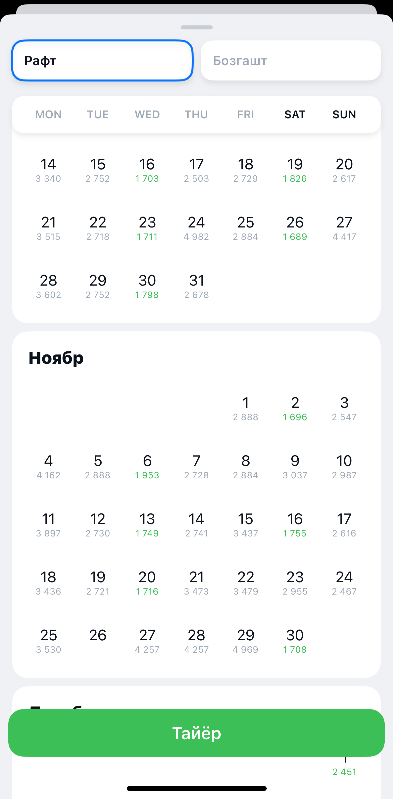The width and height of the screenshot is (393, 799).
Task: Choose October 24 priced 4 982
Action: [196, 228]
